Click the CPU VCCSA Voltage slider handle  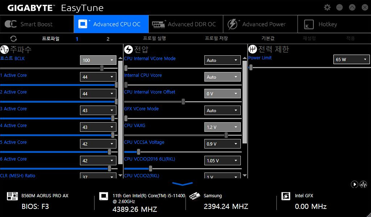(x=139, y=152)
